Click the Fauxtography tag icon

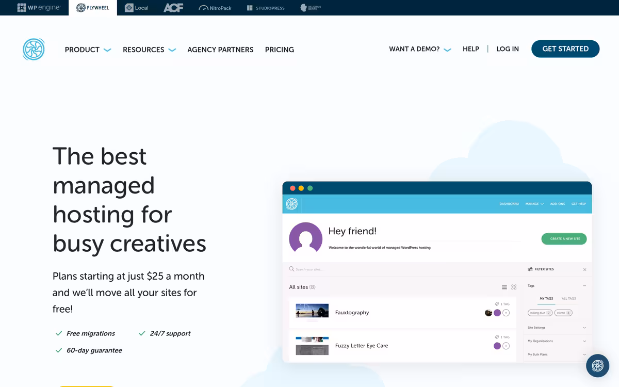497,304
